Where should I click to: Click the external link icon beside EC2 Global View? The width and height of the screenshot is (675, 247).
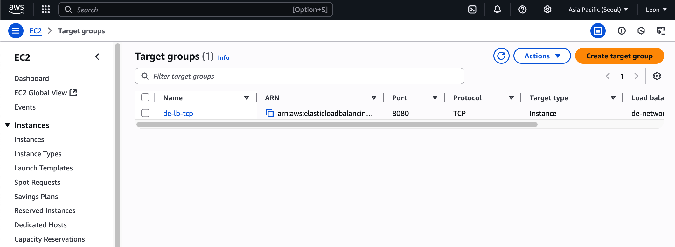(x=73, y=92)
